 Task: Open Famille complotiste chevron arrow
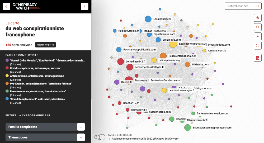point(81,127)
